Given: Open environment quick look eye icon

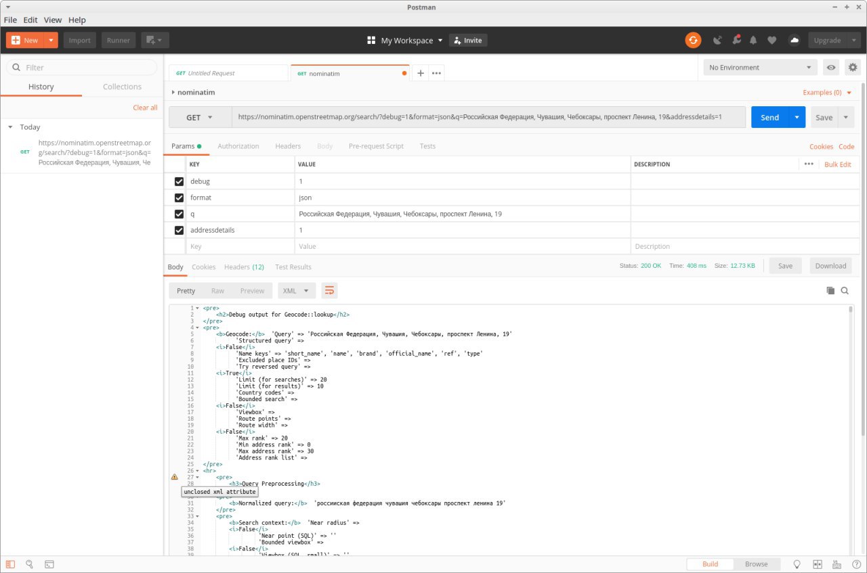Looking at the screenshot, I should [x=830, y=68].
